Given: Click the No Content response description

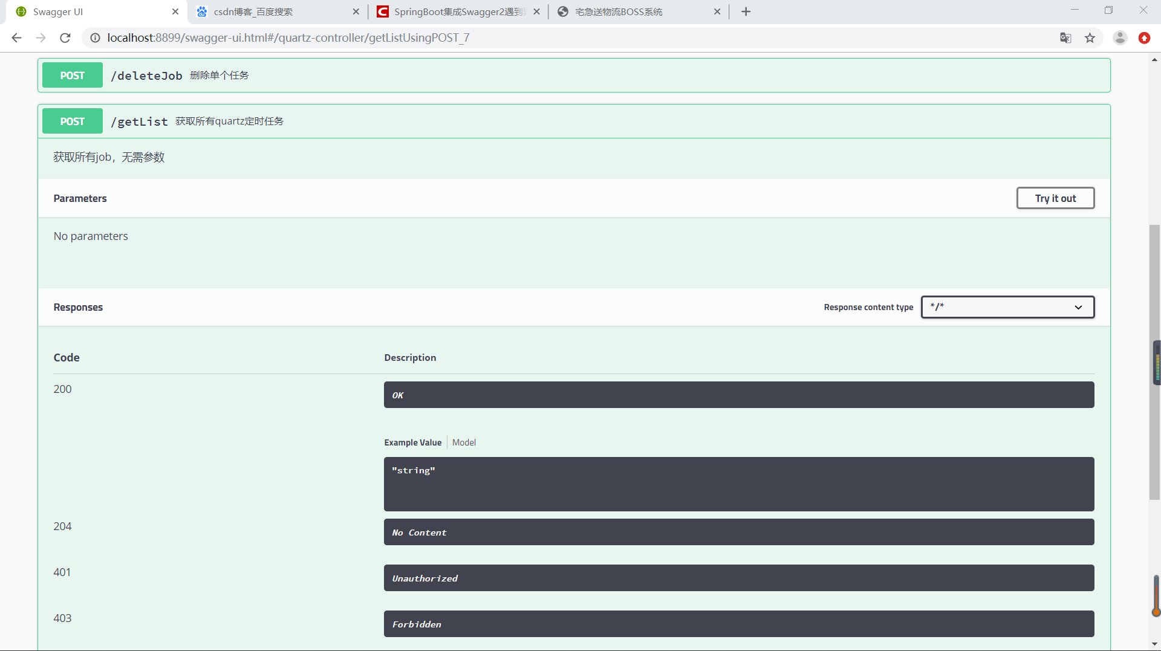Looking at the screenshot, I should point(739,532).
